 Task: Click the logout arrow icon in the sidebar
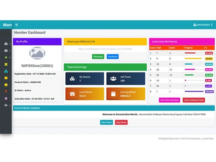[x=6, y=105]
